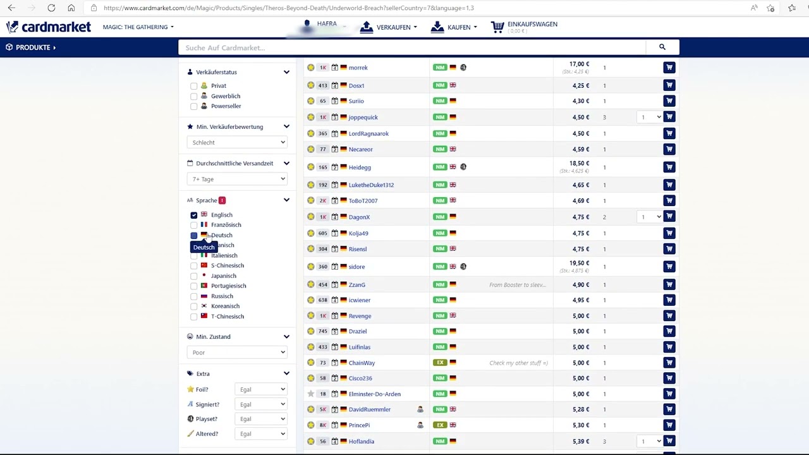This screenshot has width=809, height=455.
Task: Tick the Koreanisch language checkbox
Action: tap(194, 306)
